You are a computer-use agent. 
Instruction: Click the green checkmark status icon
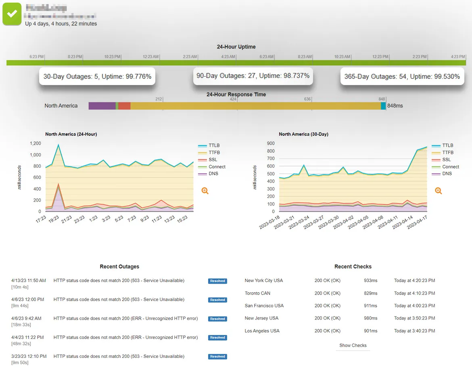coord(12,14)
